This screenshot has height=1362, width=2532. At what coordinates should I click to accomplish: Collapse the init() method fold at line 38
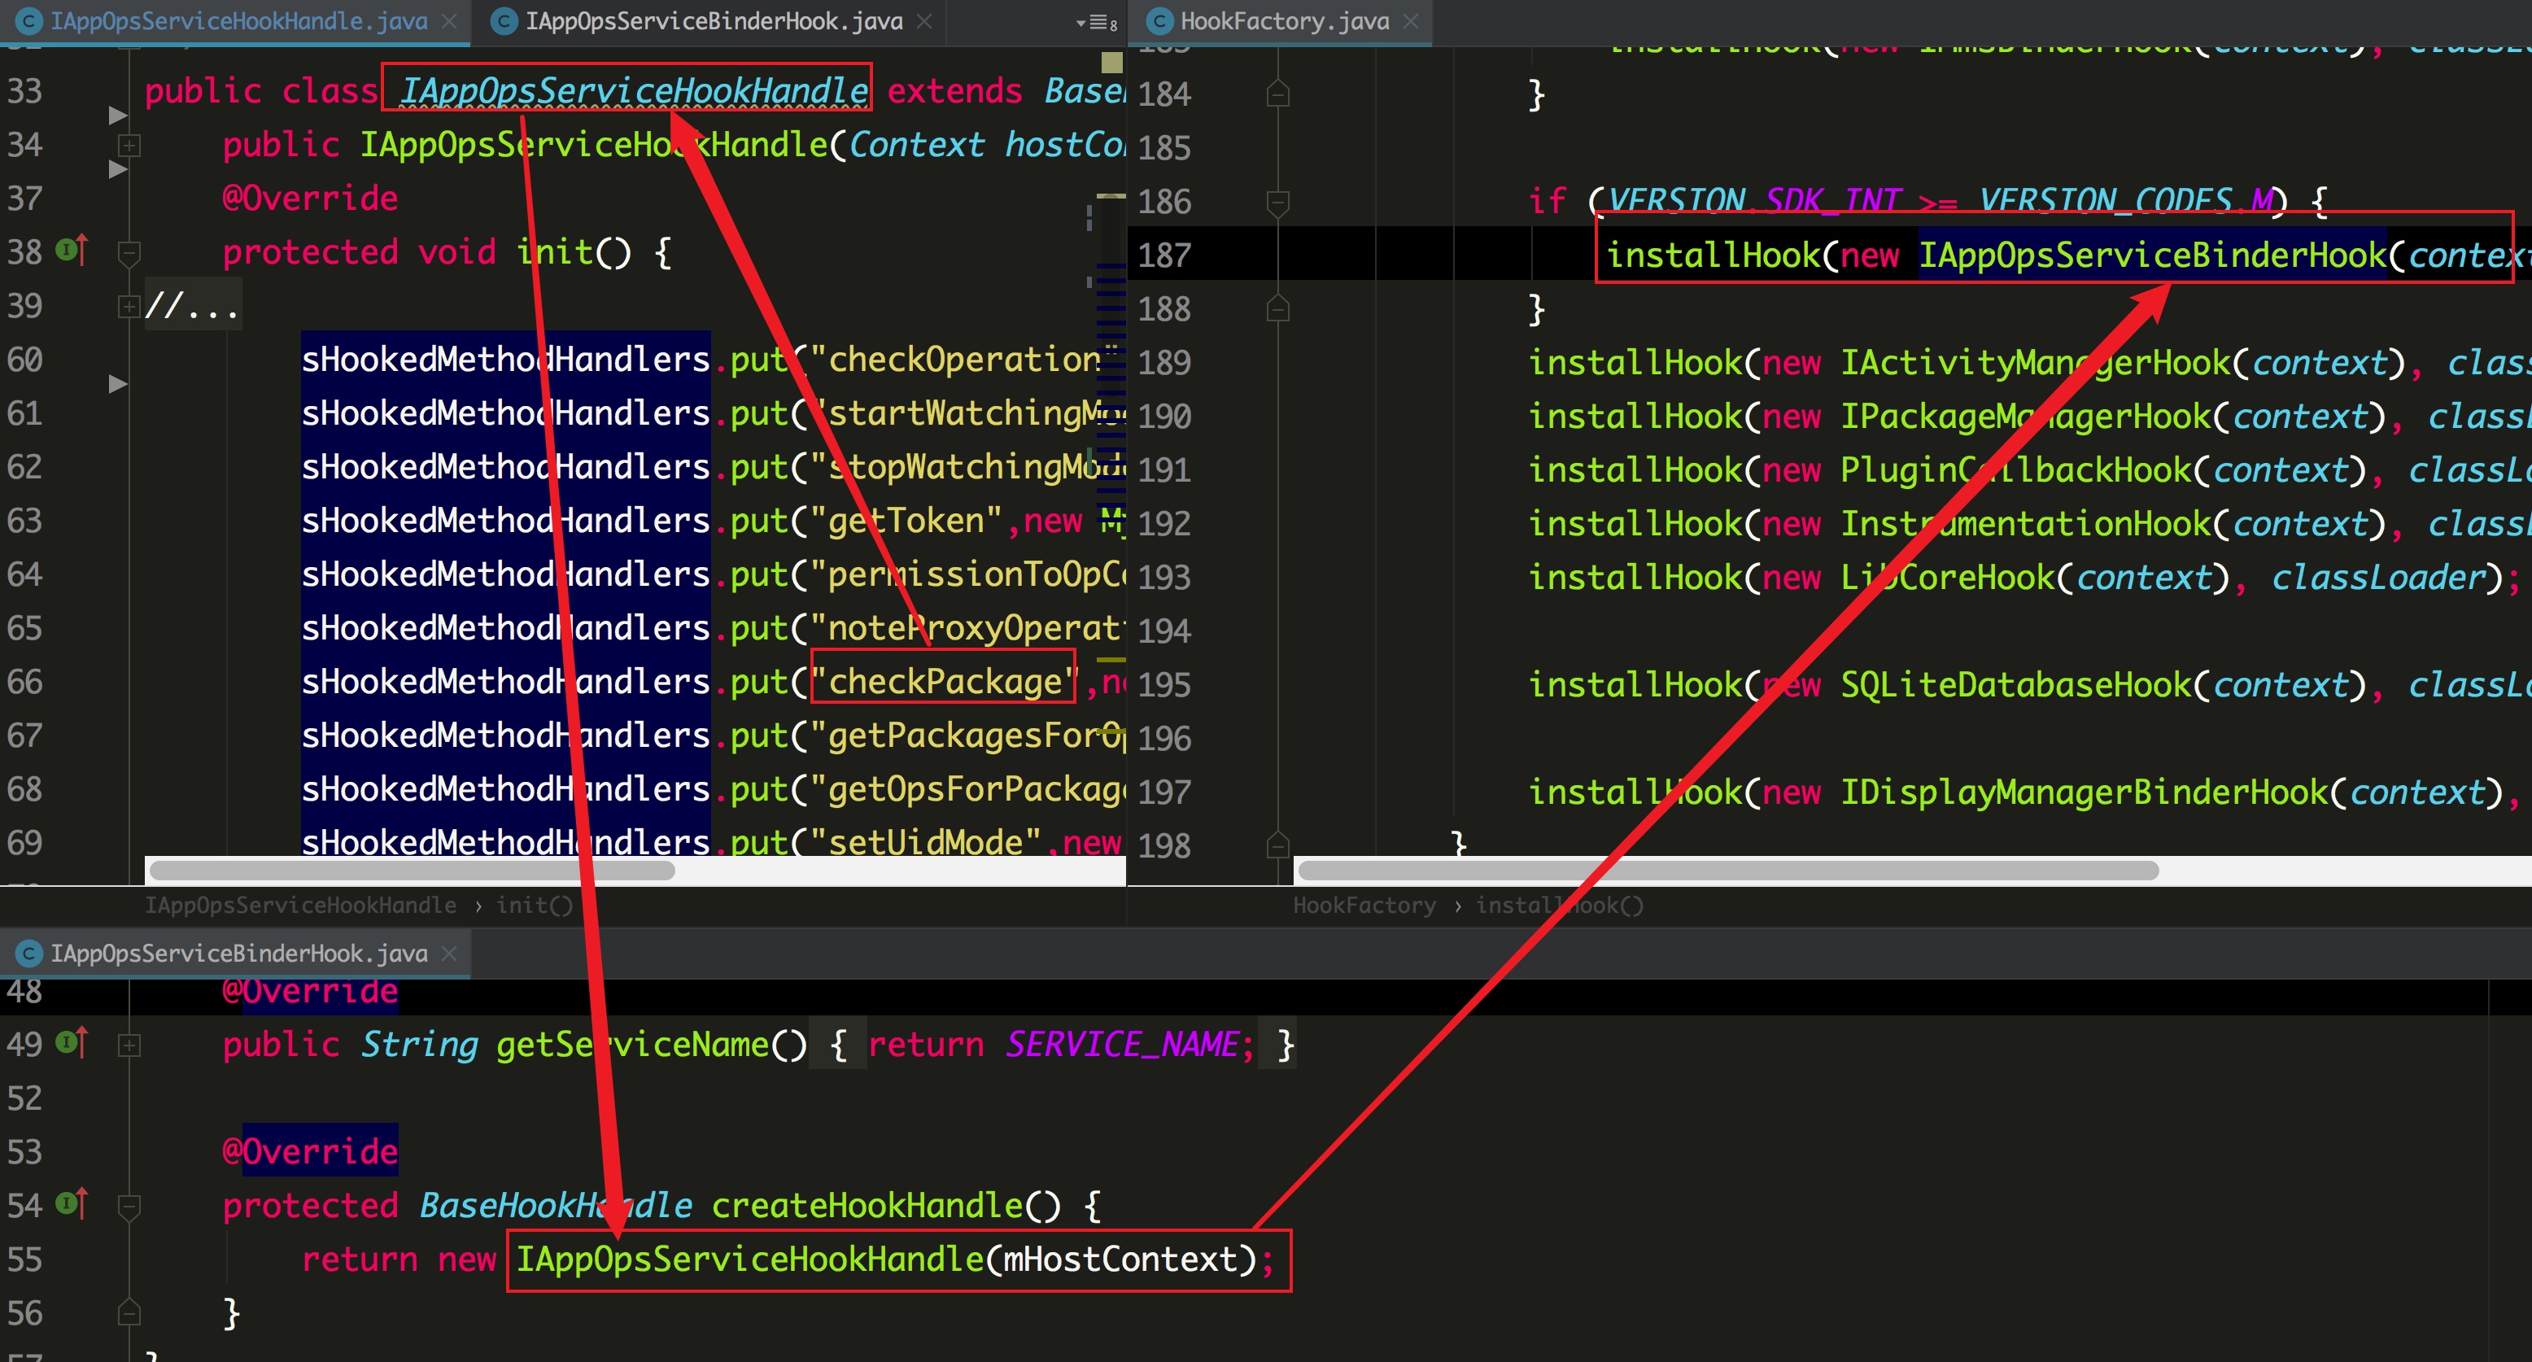pyautogui.click(x=129, y=252)
